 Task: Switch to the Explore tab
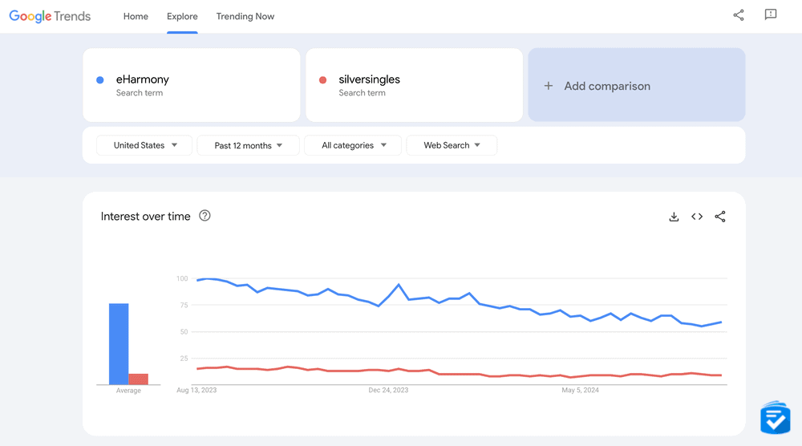pos(182,16)
